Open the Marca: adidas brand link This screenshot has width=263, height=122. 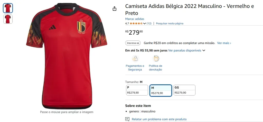tap(135, 19)
